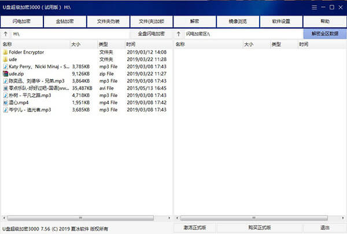Screen dimensions: 347x234
Task: Click the up arrow beside H:\ path
Action: [x=6, y=34]
